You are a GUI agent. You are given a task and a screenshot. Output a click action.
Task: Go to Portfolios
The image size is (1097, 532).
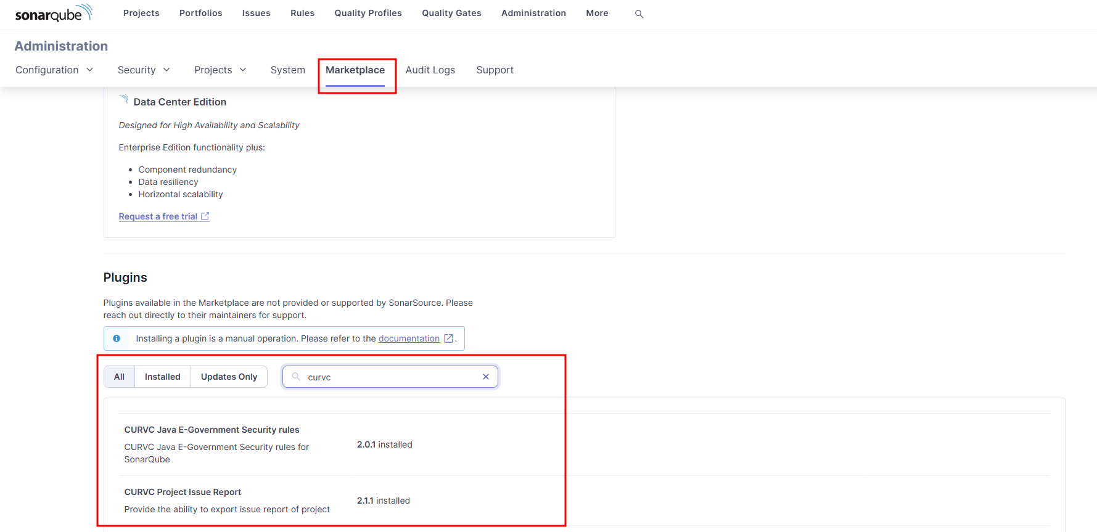point(200,13)
